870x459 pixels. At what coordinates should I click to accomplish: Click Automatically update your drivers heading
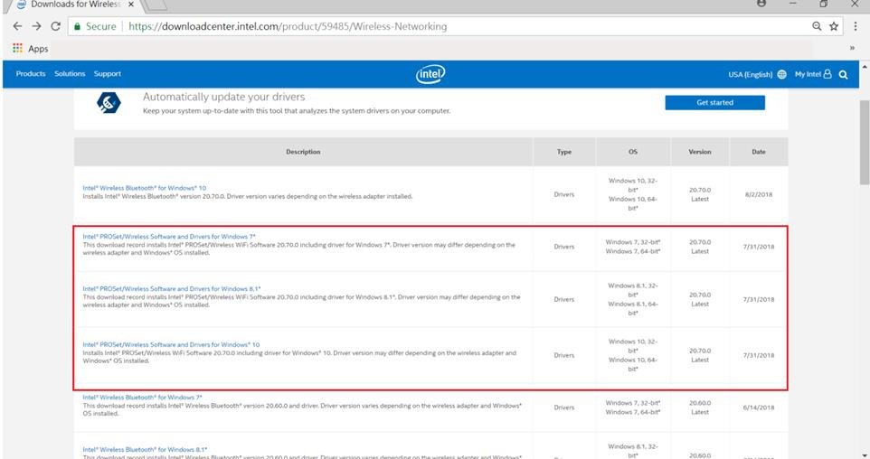[223, 97]
